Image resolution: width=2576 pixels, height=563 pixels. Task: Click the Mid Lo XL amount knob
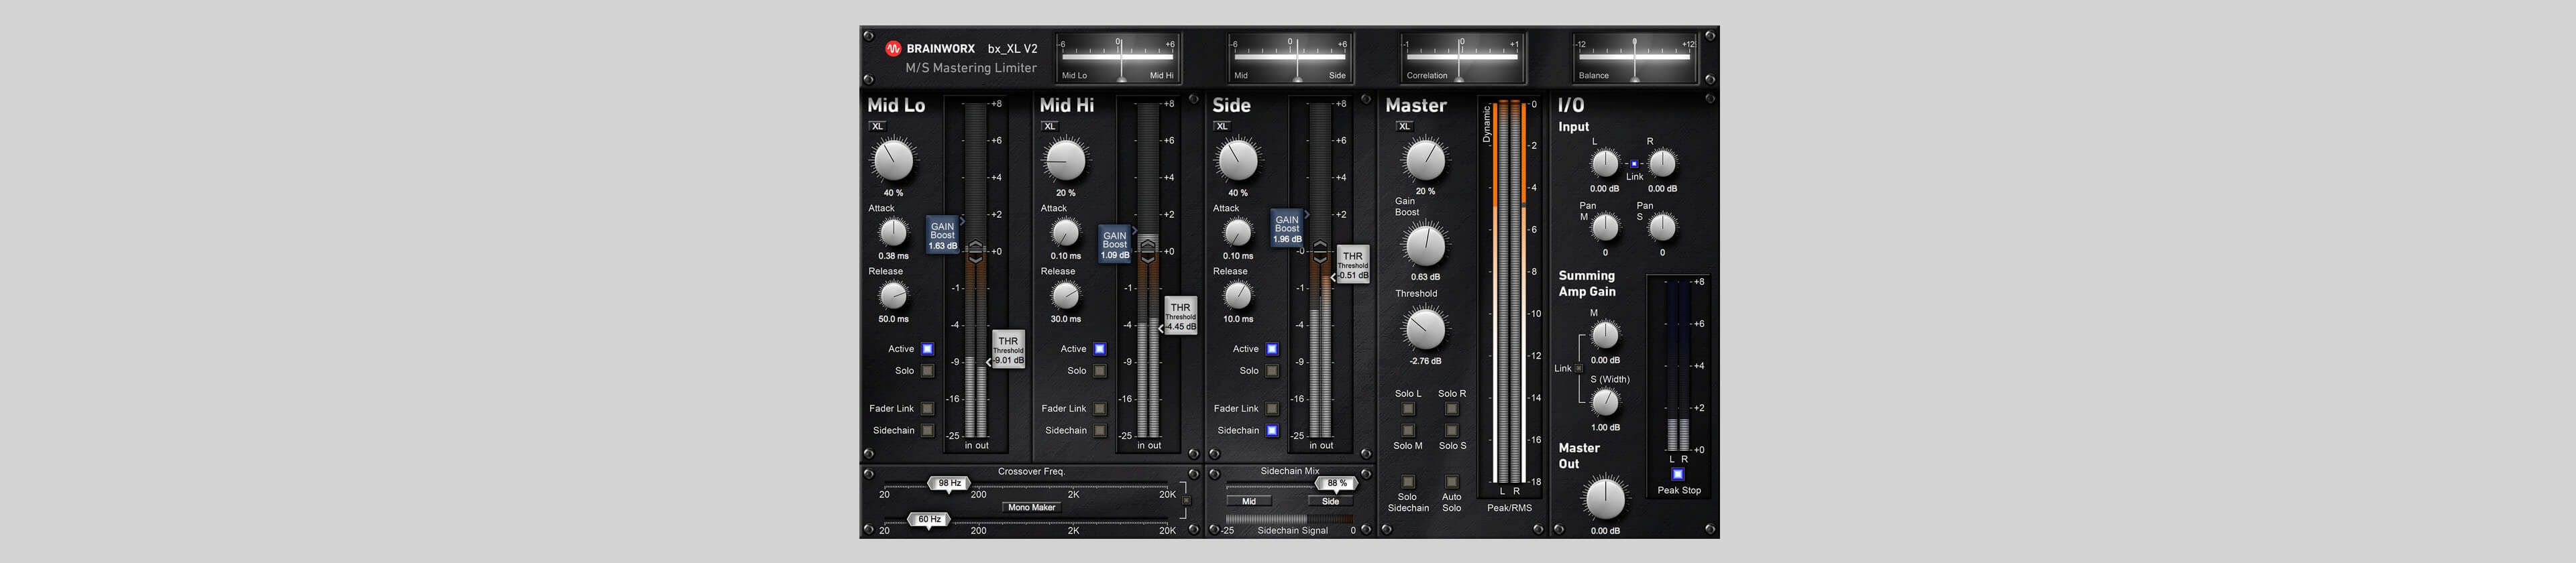893,160
